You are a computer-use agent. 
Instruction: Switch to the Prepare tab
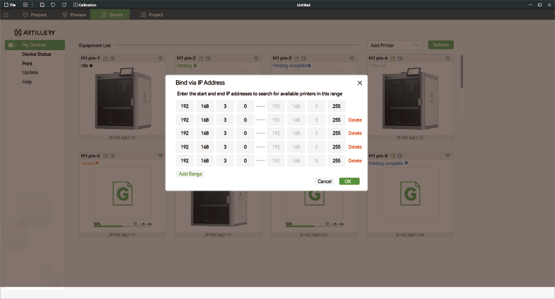34,15
